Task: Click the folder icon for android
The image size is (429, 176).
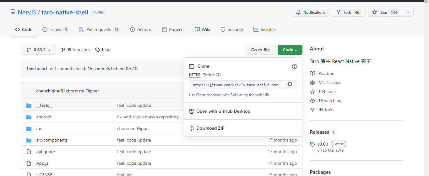Action: coord(29,117)
